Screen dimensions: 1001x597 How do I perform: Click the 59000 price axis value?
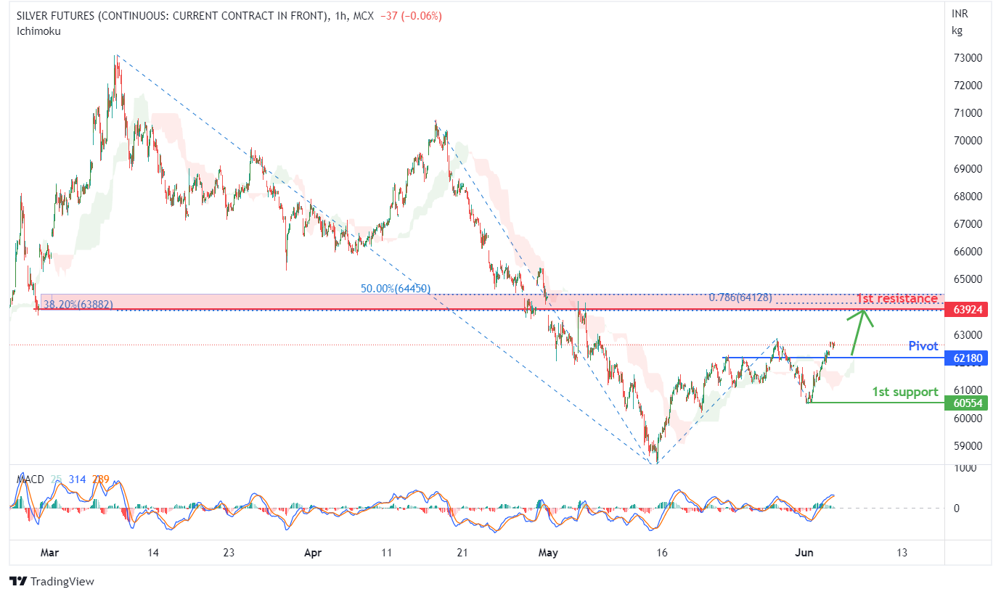[x=970, y=446]
